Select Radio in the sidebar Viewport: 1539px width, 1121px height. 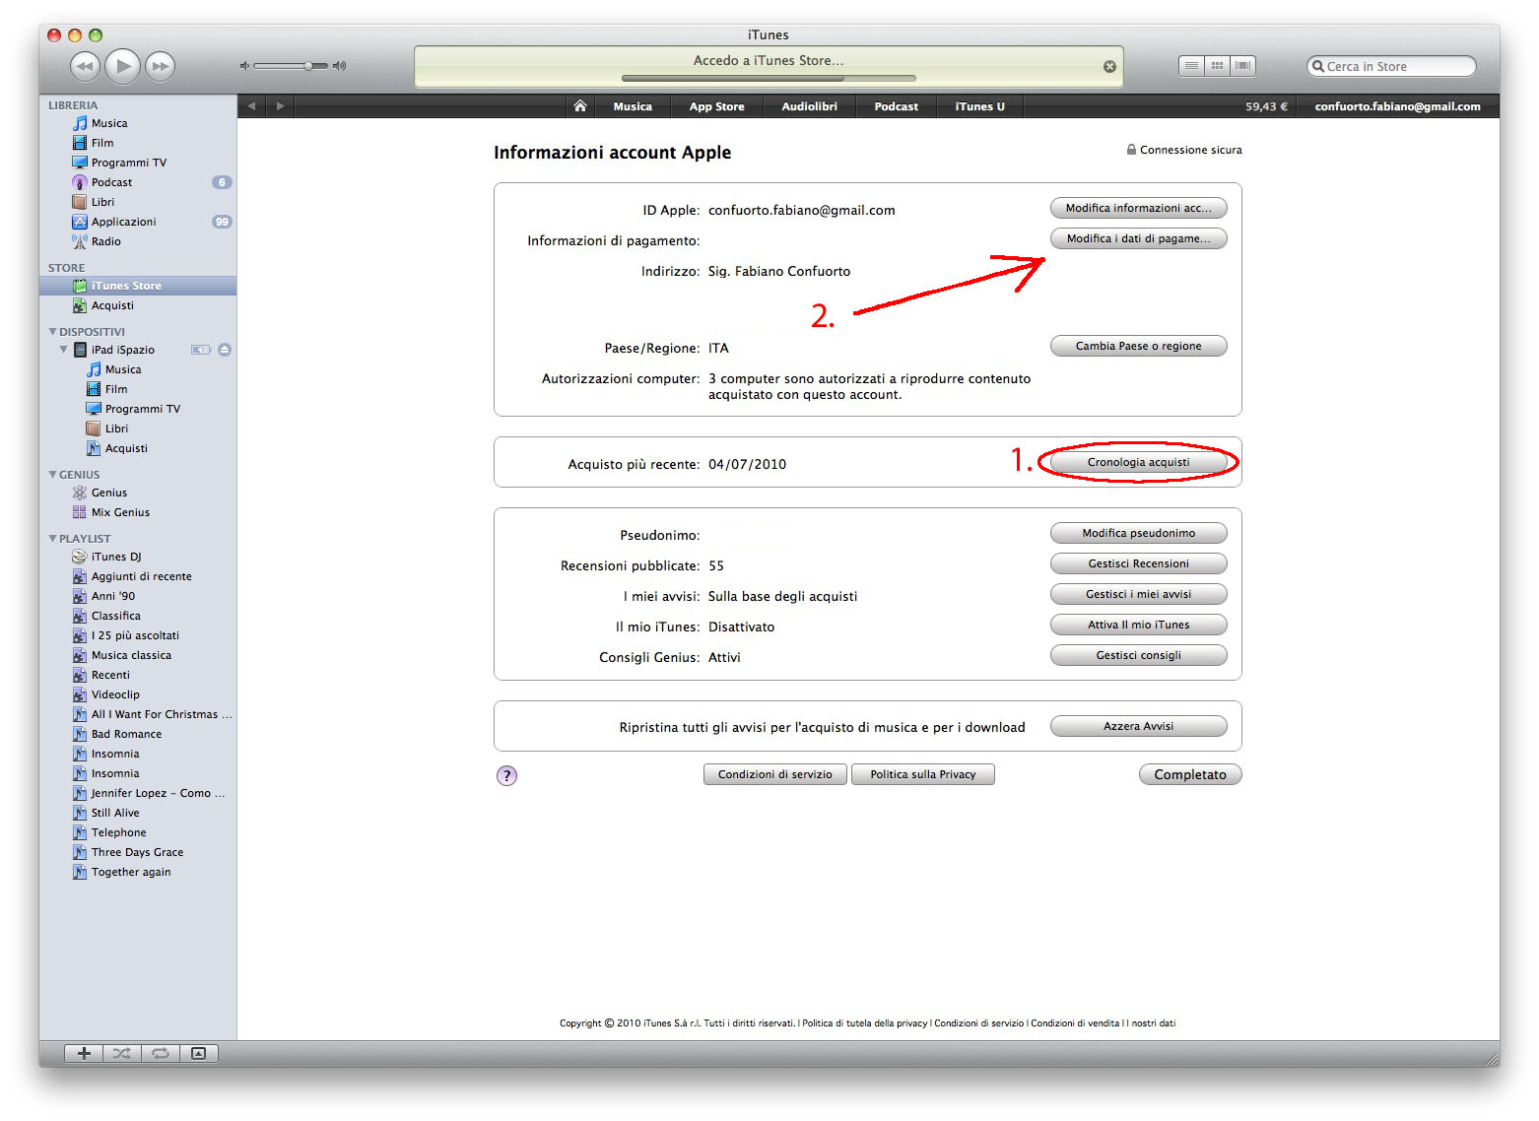(x=138, y=241)
